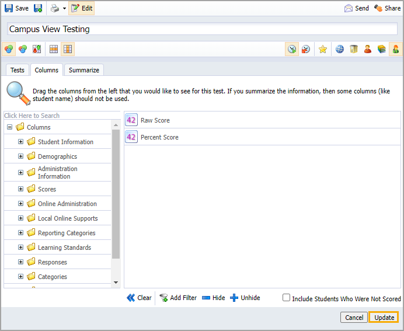The width and height of the screenshot is (404, 331).
Task: Expand the Administration Information folder
Action: coord(20,172)
